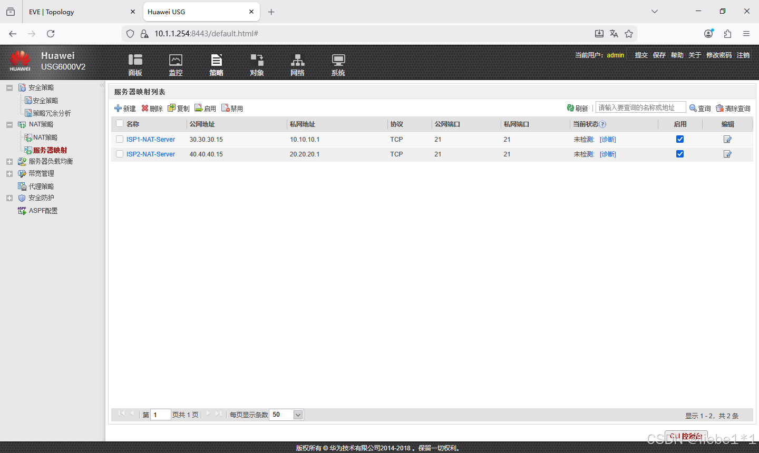759x453 pixels.
Task: Click the 注销 logout link
Action: (743, 55)
